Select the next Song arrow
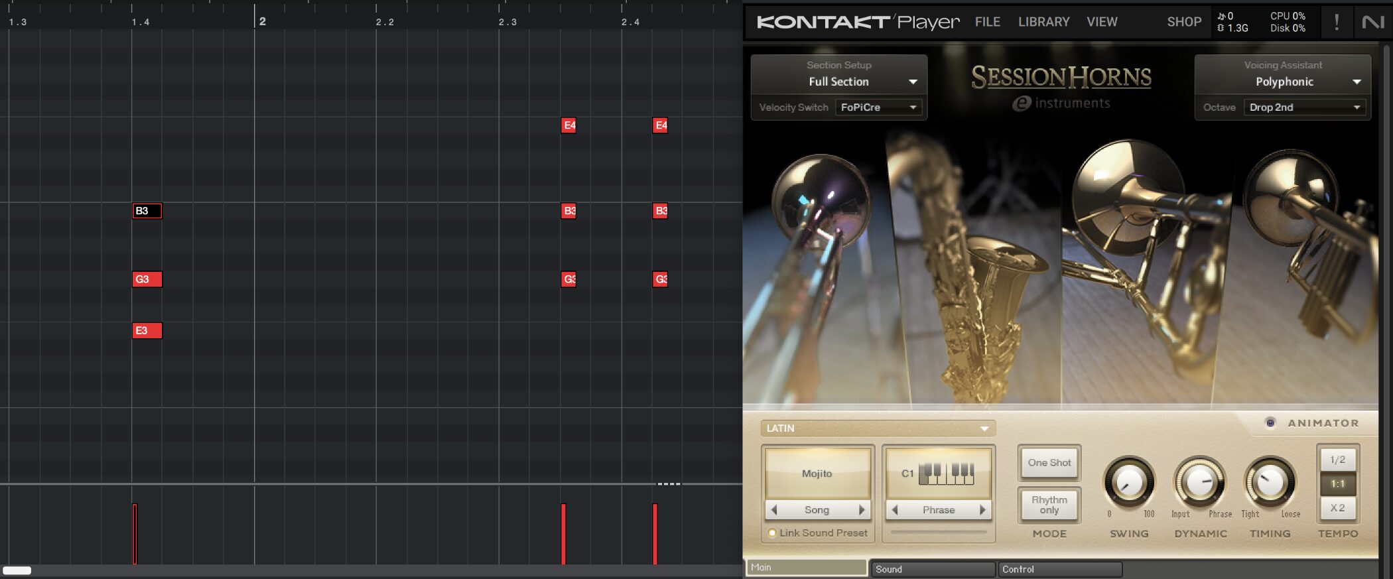Screen dimensions: 1393x579 point(862,509)
